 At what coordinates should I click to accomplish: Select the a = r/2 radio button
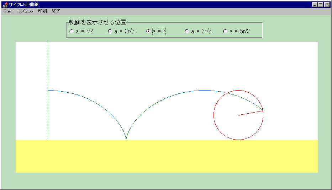click(72, 31)
